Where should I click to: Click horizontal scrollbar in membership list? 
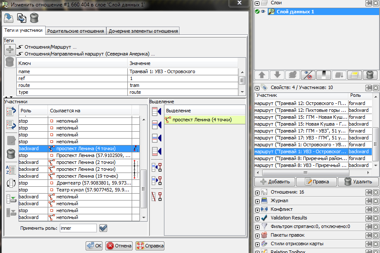[x=306, y=173]
